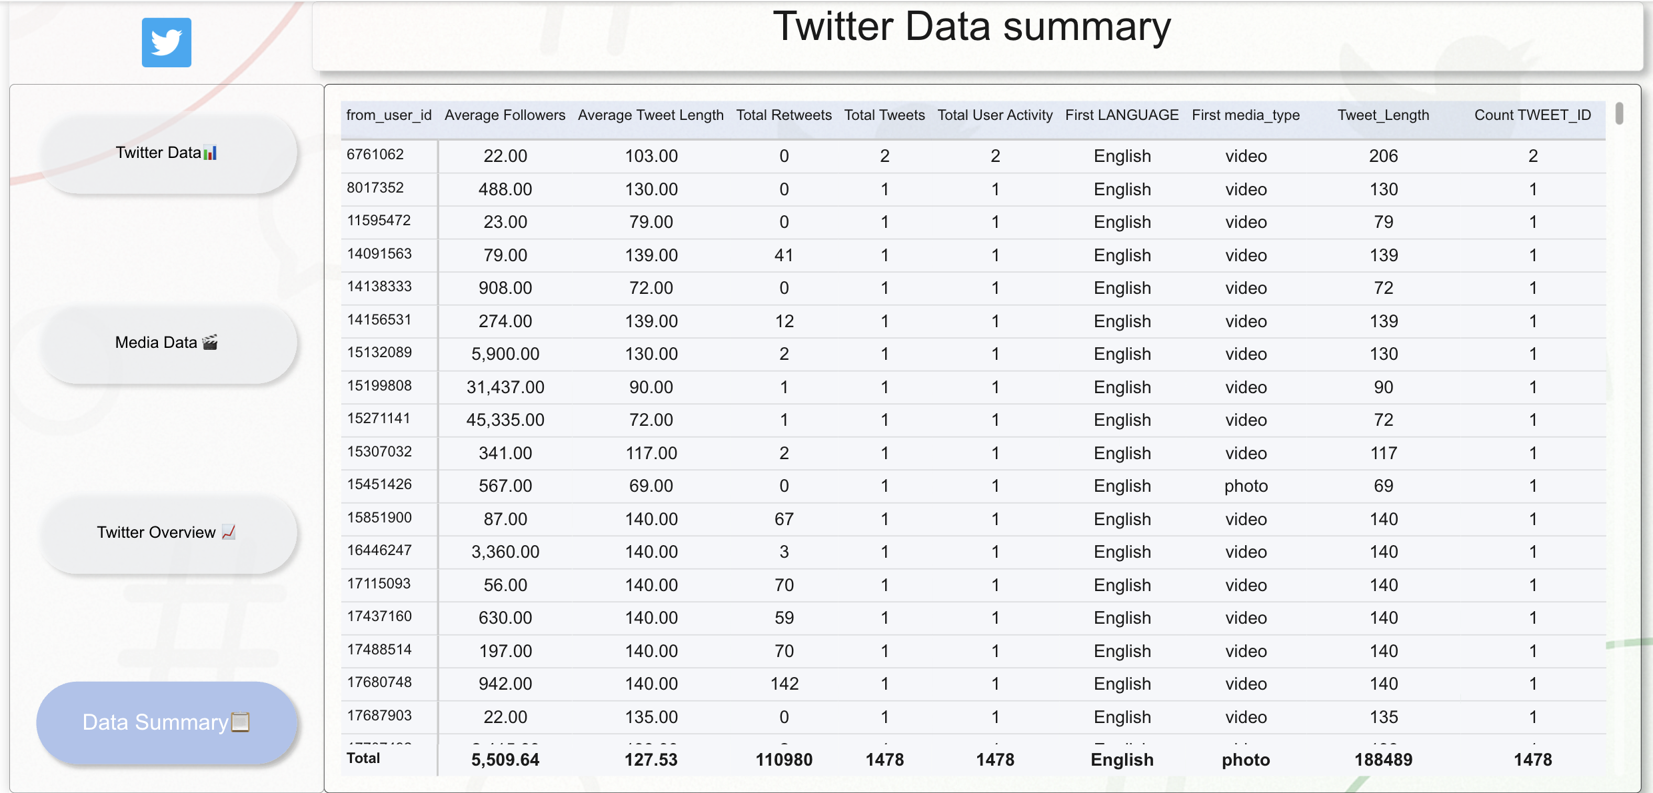The height and width of the screenshot is (793, 1653).
Task: Sort the table by from_user_id header
Action: tap(389, 115)
